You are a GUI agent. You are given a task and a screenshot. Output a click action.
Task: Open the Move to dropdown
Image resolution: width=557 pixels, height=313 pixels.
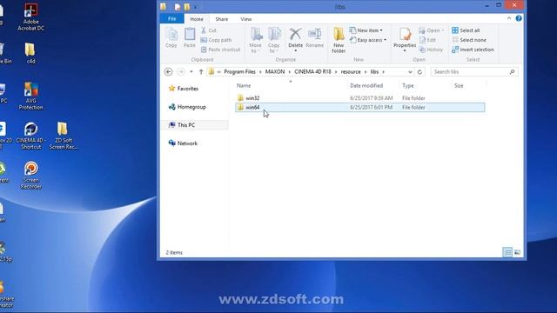(x=255, y=41)
